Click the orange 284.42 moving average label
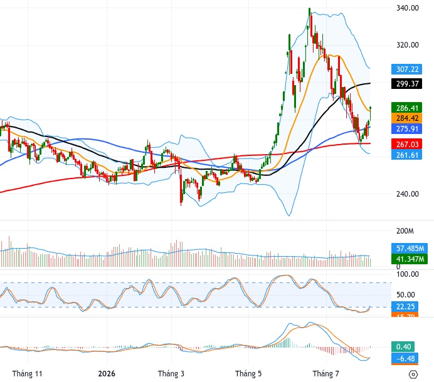434x382 pixels. click(x=406, y=118)
